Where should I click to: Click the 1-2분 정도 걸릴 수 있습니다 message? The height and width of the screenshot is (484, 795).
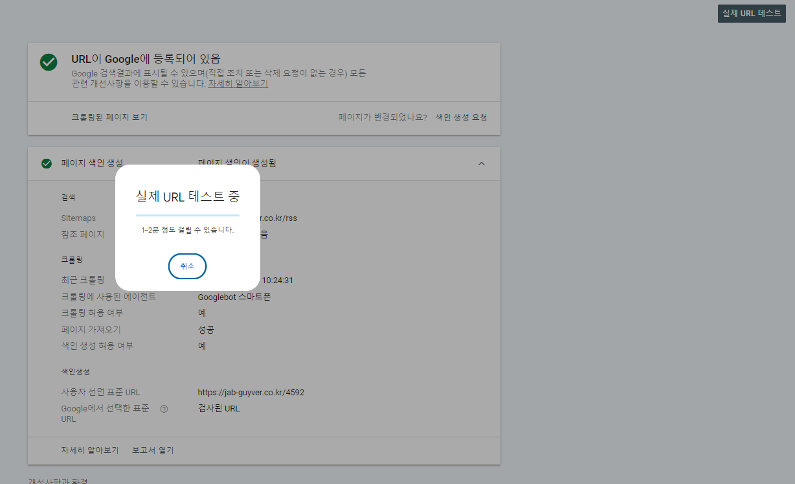point(187,230)
